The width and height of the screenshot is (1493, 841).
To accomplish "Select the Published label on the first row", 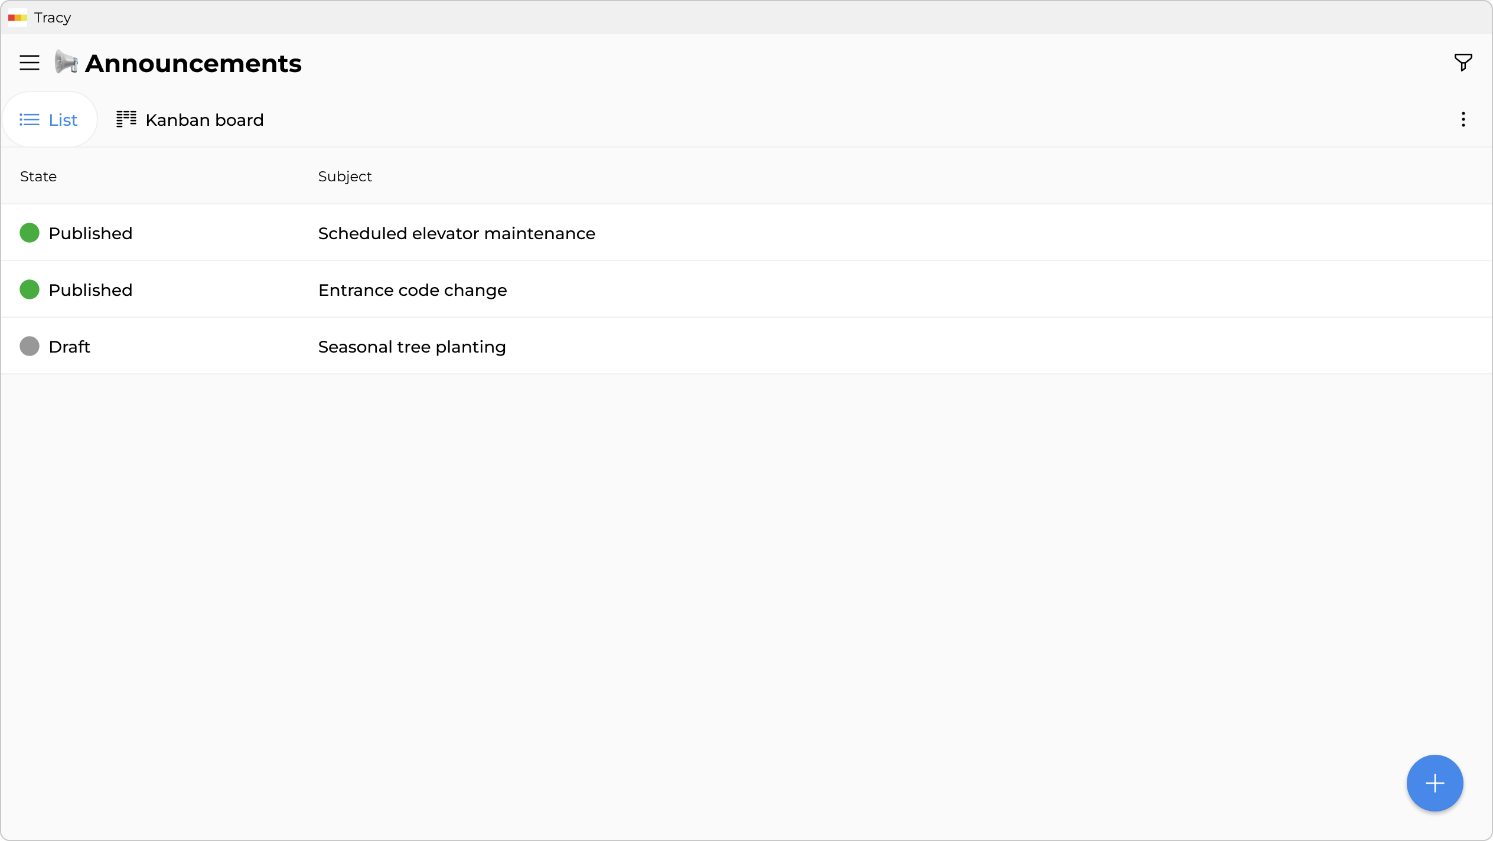I will click(90, 233).
